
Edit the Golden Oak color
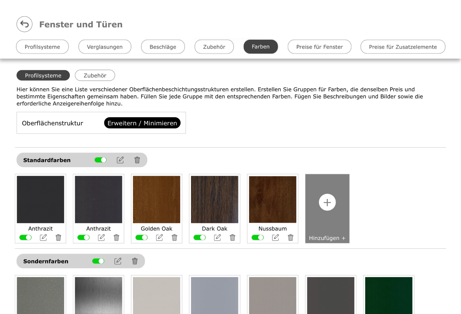159,238
